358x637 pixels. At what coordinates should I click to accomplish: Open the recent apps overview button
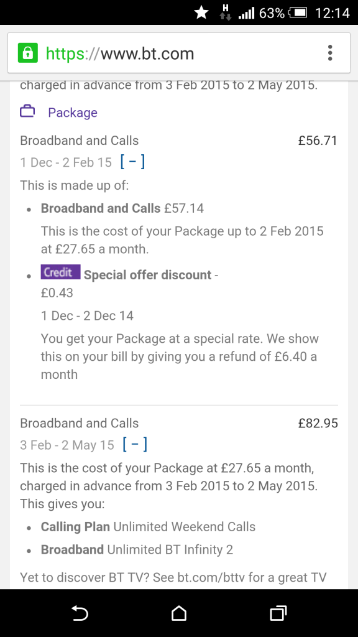(278, 613)
